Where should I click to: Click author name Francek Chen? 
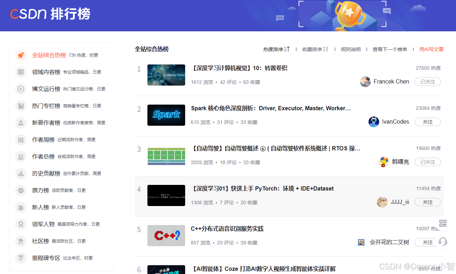pyautogui.click(x=391, y=82)
